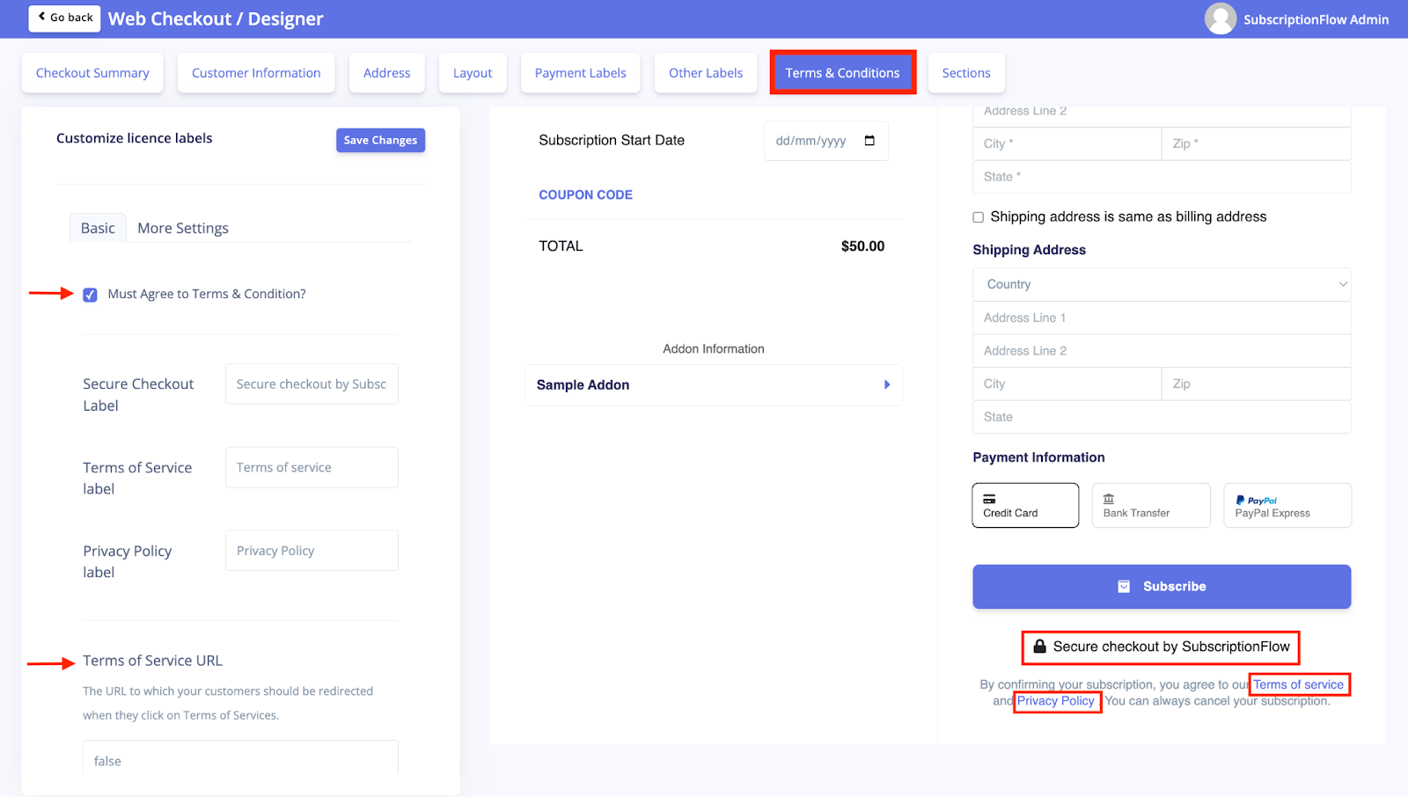Click the Secure Checkout Label input field
The height and width of the screenshot is (797, 1408).
point(312,384)
